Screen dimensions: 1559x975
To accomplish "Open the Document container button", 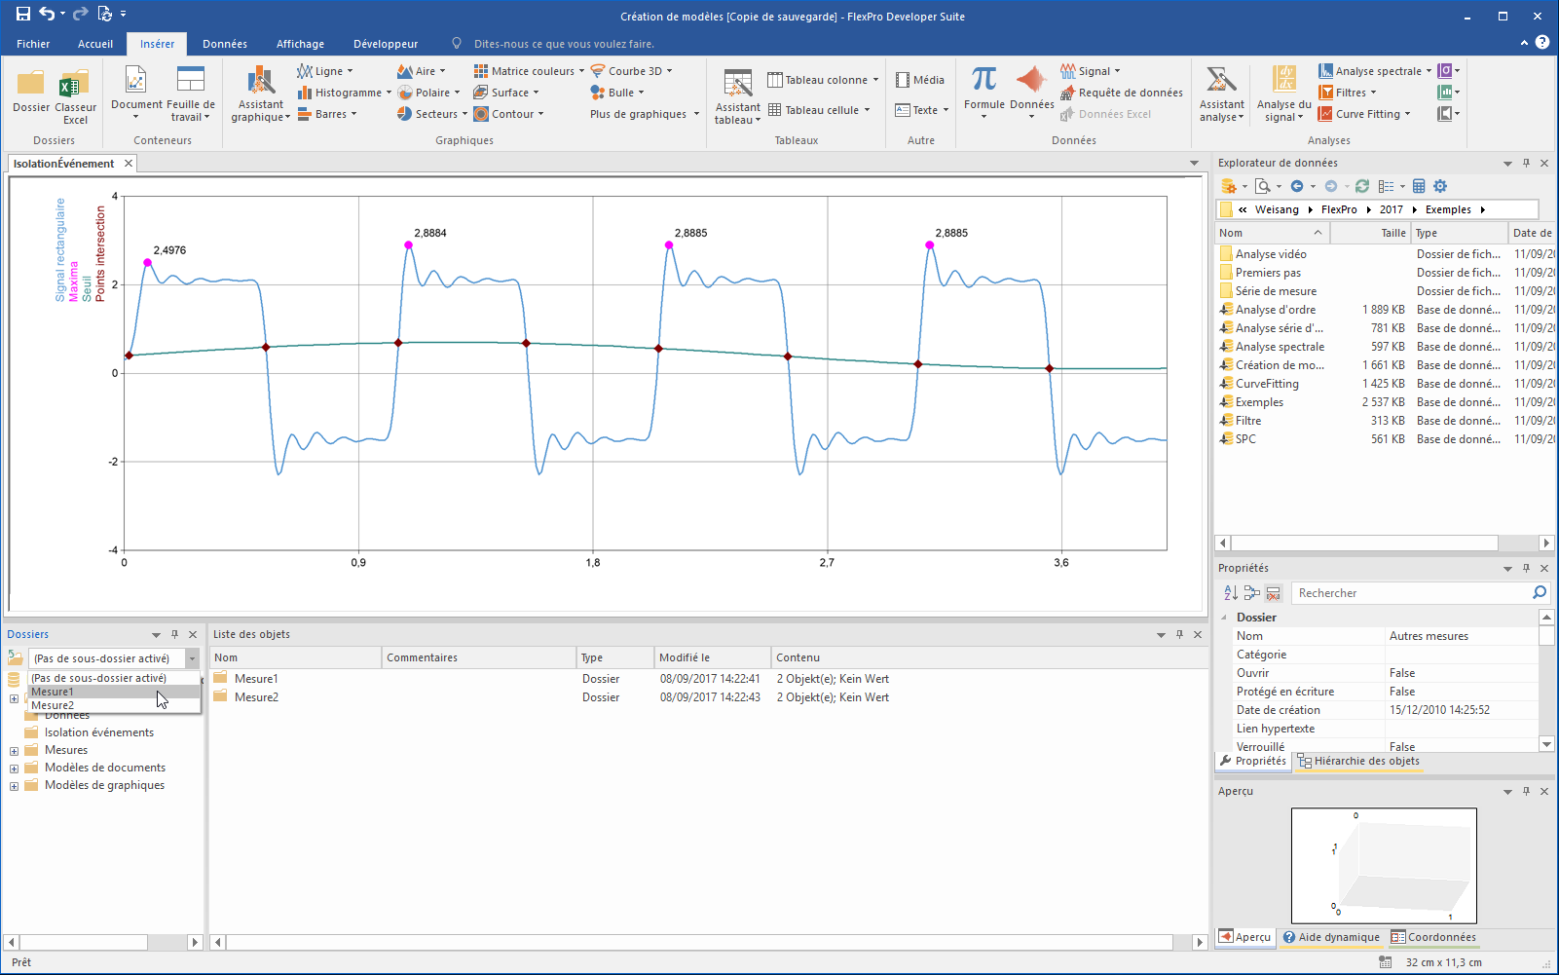I will coord(136,93).
